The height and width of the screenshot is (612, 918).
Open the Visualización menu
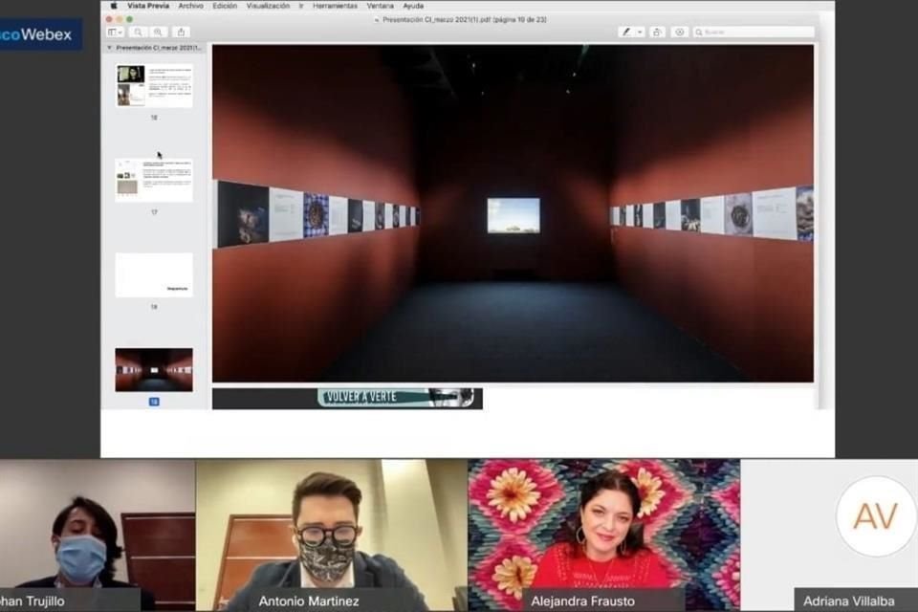(268, 6)
